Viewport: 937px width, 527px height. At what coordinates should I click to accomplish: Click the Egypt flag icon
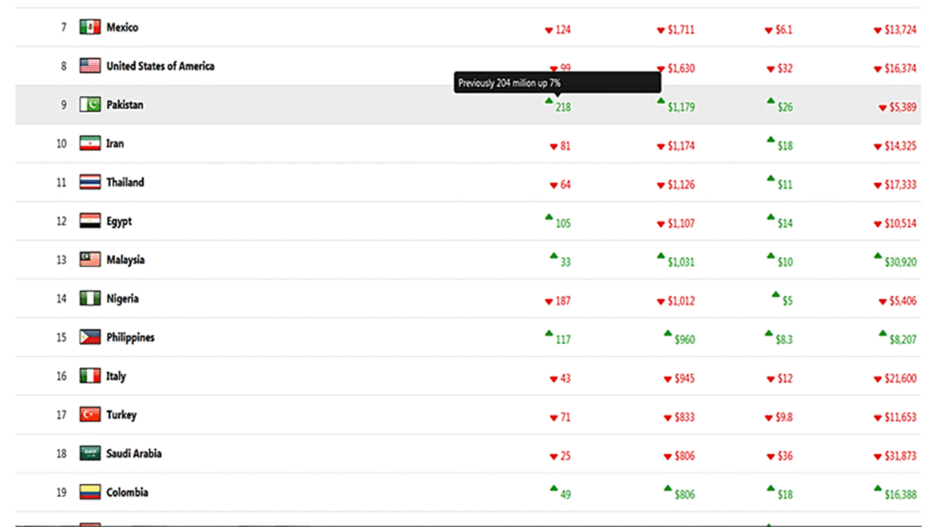(x=90, y=221)
